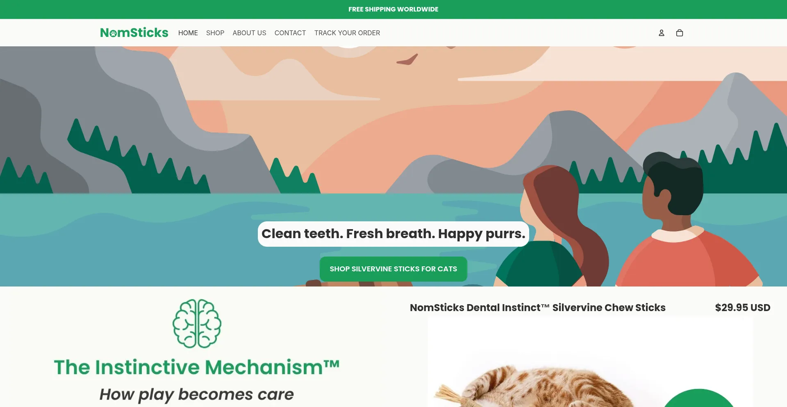Click the $29.95 USD price
Screen dimensions: 787x407
tap(743, 307)
